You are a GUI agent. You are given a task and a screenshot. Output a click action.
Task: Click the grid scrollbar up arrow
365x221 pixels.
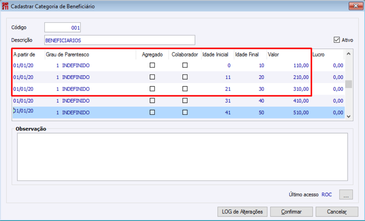pyautogui.click(x=349, y=54)
